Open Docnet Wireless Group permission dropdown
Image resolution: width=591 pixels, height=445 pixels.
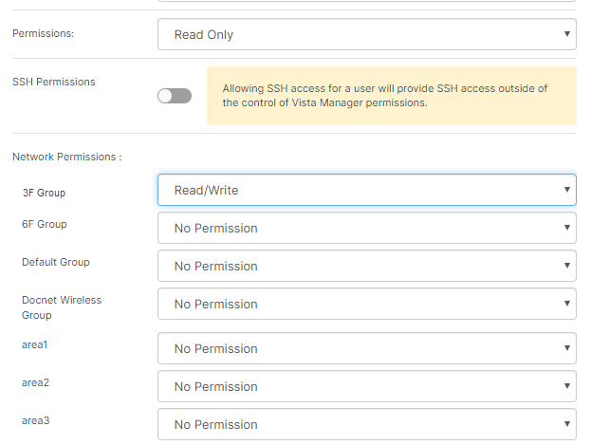(366, 304)
